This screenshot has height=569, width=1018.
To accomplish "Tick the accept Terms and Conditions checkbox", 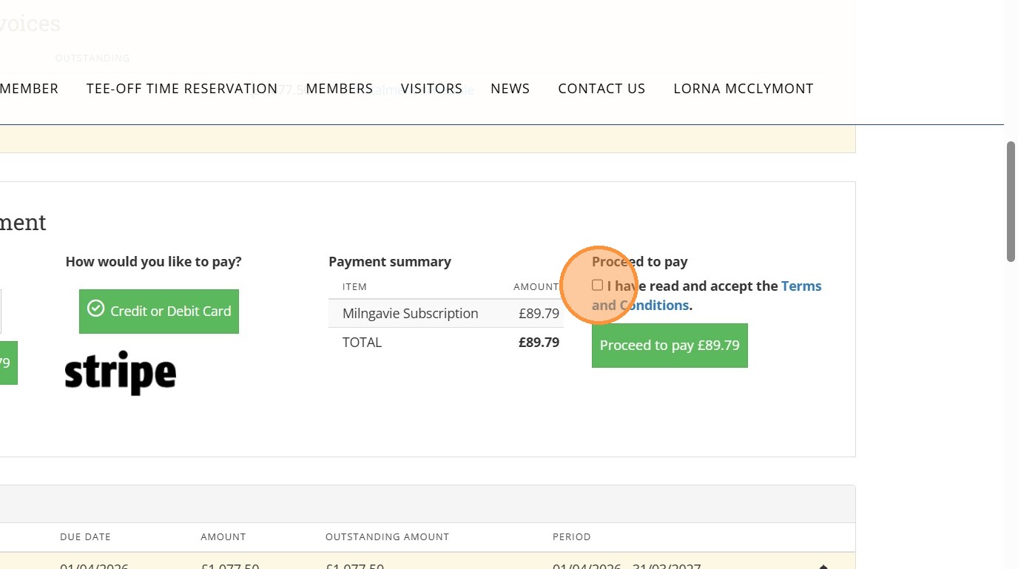I will click(x=597, y=286).
